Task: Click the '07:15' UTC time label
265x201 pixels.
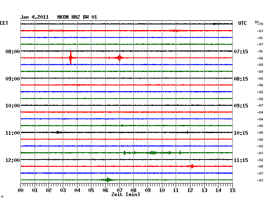Action: coord(241,51)
